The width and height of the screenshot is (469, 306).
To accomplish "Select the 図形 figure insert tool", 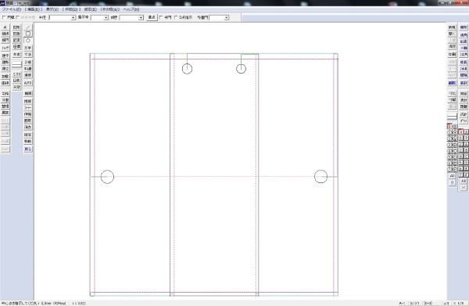I will coord(16,27).
